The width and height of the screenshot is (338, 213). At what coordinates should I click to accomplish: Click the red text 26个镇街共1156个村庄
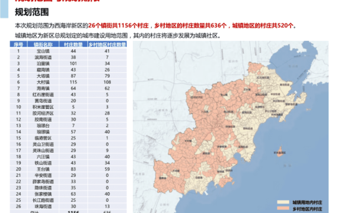[119, 25]
